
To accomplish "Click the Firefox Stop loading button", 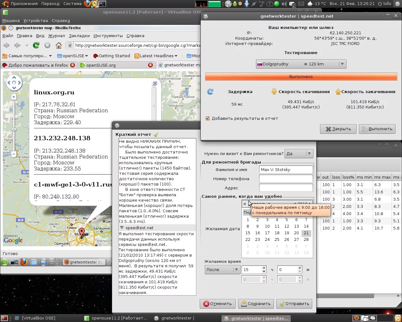I will coord(47,45).
